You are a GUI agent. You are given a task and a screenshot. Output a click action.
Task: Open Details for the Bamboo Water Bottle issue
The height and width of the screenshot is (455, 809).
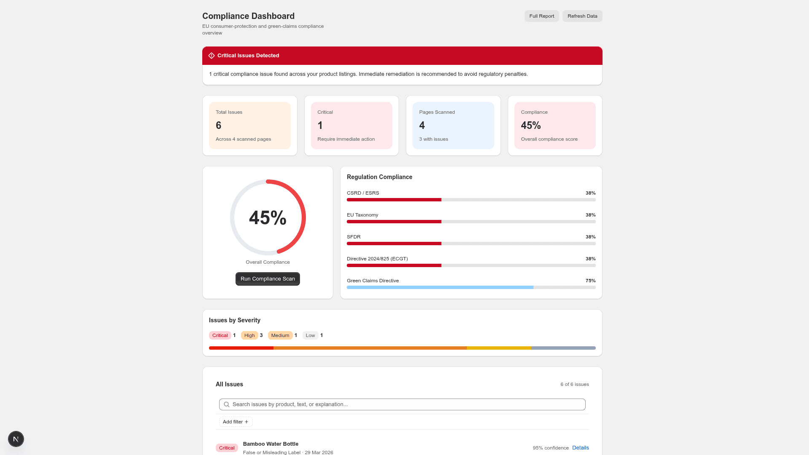580,447
